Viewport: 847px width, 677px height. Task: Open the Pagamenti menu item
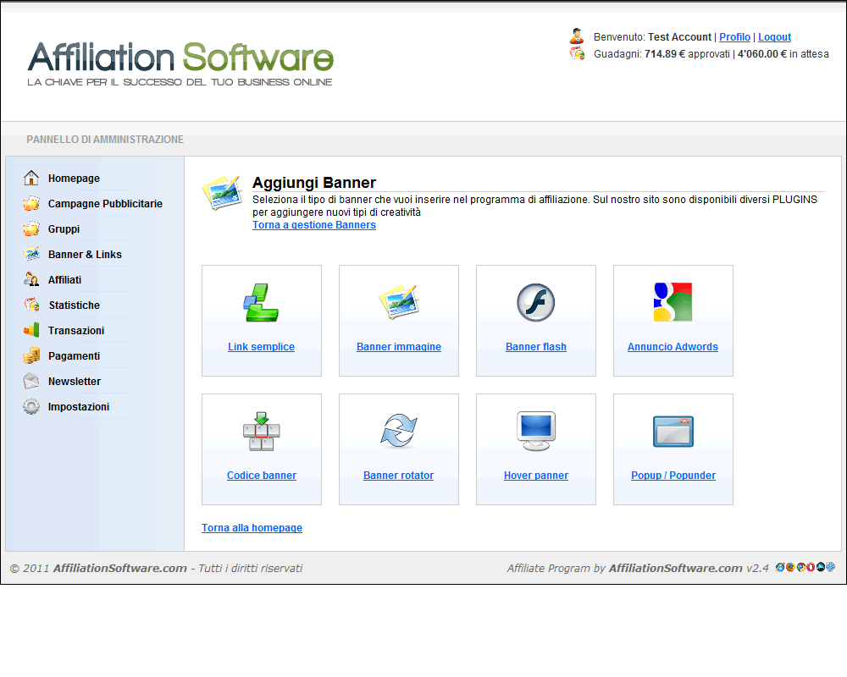74,356
